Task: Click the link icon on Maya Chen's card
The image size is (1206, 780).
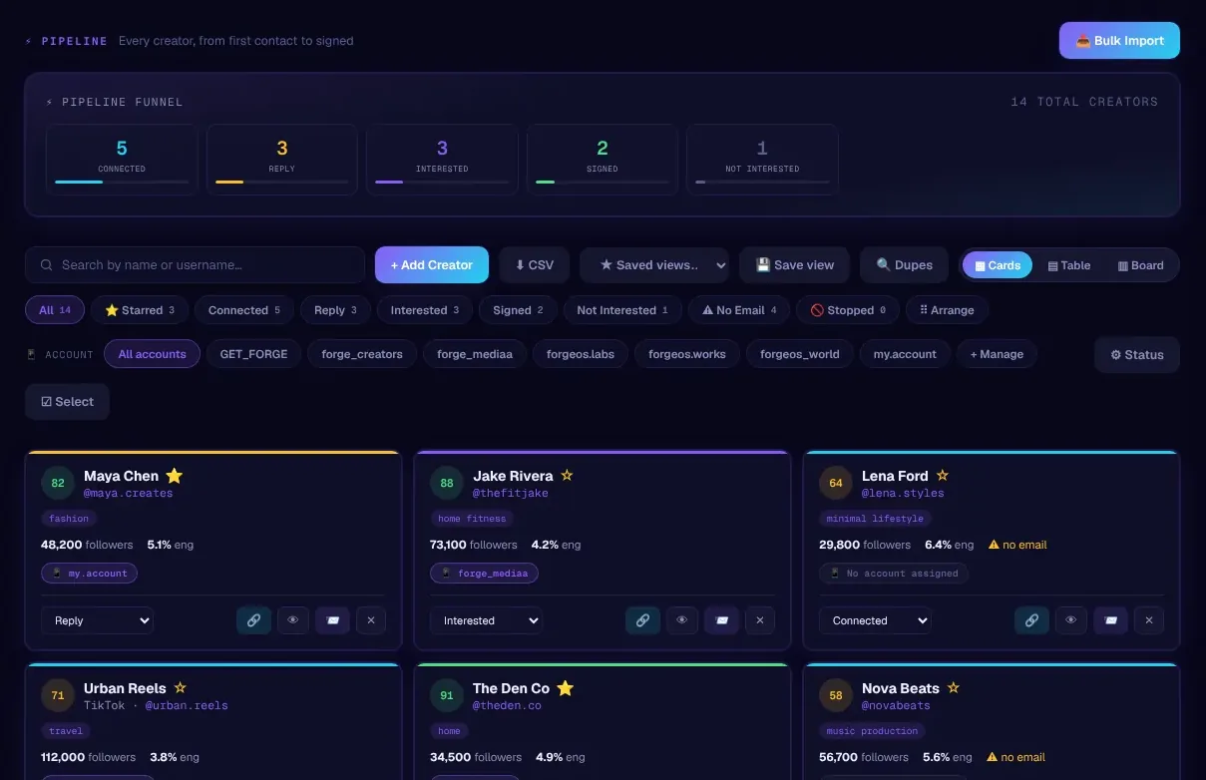Action: (253, 620)
